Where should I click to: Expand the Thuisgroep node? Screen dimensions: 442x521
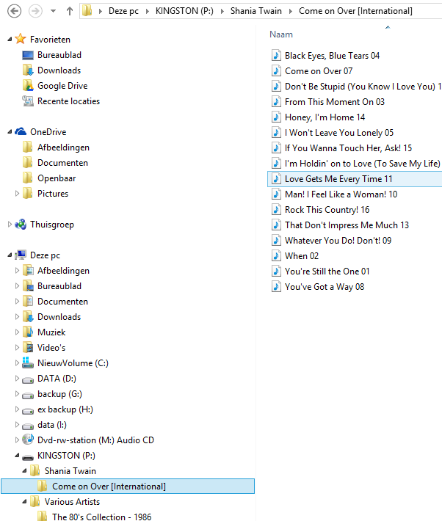[x=10, y=225]
